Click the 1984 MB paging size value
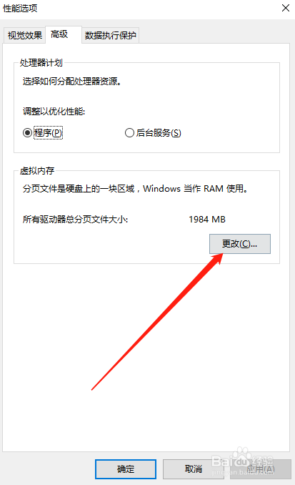The width and height of the screenshot is (295, 485). point(207,220)
